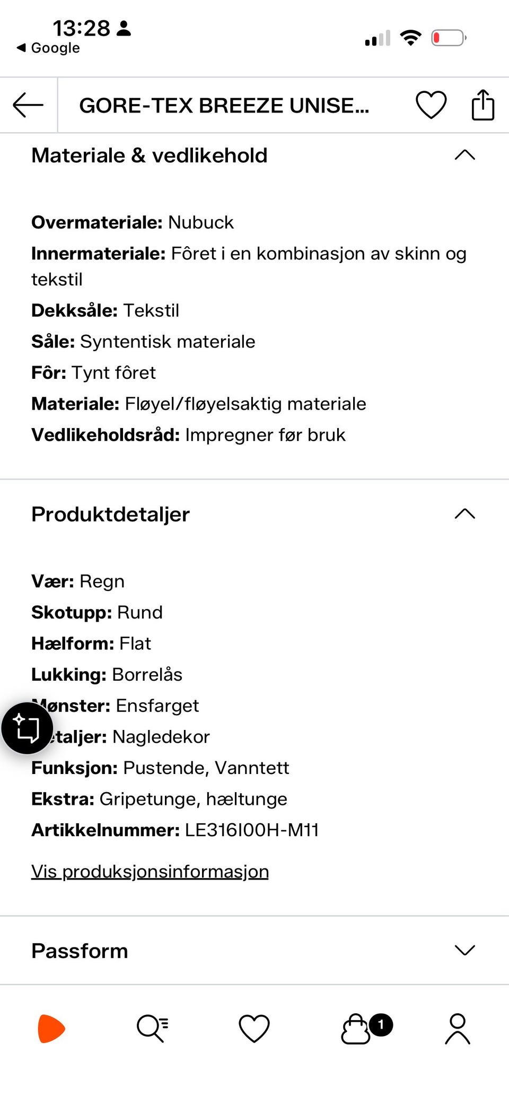
Task: Tap the back arrow icon
Action: (28, 105)
